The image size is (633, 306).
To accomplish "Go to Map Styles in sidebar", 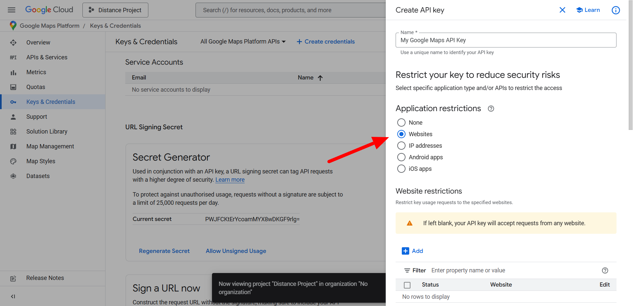I will pyautogui.click(x=41, y=161).
